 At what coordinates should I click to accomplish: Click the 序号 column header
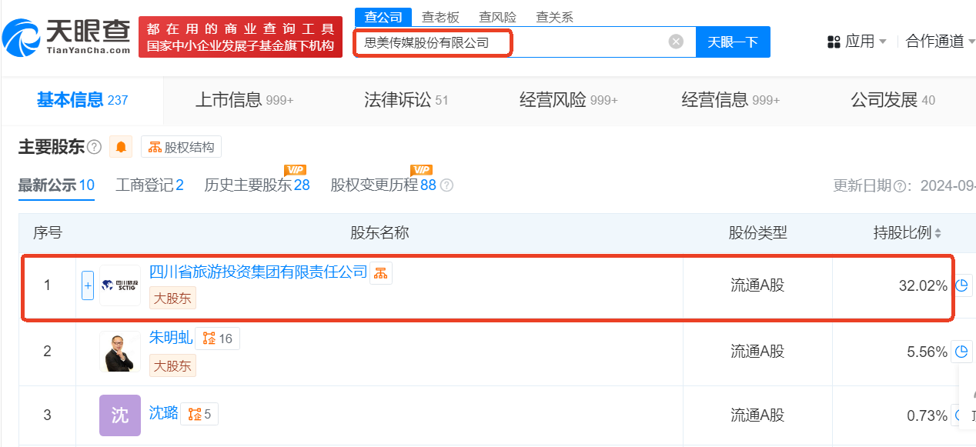[47, 233]
